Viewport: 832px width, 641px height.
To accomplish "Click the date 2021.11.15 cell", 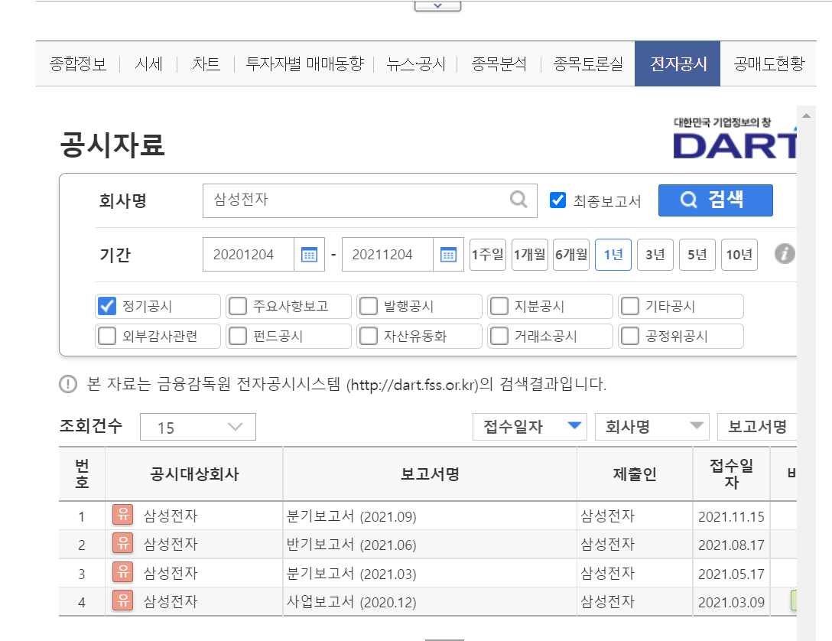I will click(x=731, y=516).
